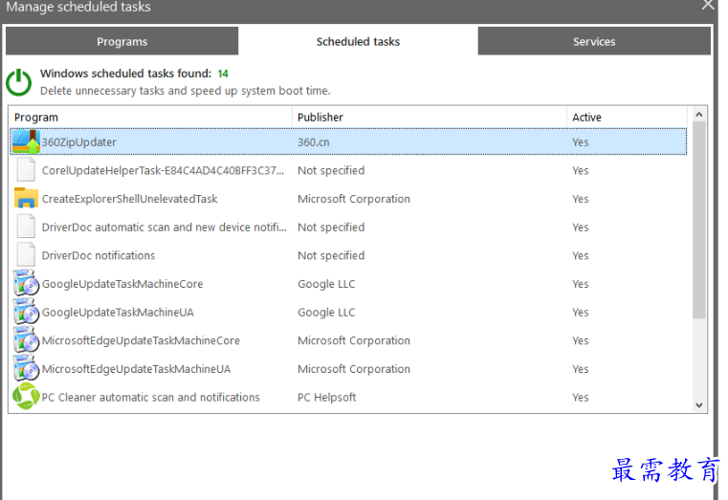Image resolution: width=728 pixels, height=500 pixels.
Task: Open the Services tab
Action: coord(594,41)
